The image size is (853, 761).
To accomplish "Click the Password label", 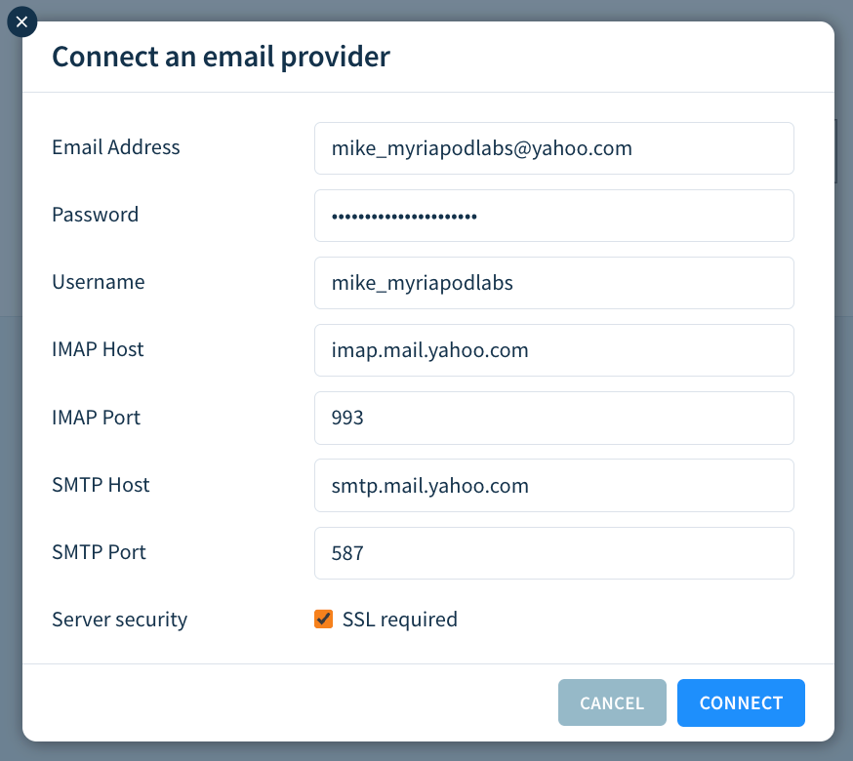I will tap(95, 215).
